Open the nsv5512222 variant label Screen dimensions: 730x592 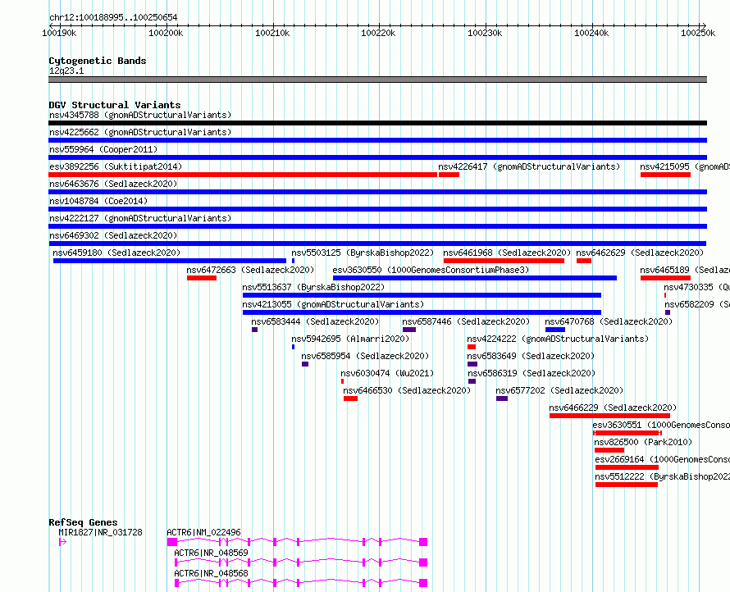pos(662,476)
